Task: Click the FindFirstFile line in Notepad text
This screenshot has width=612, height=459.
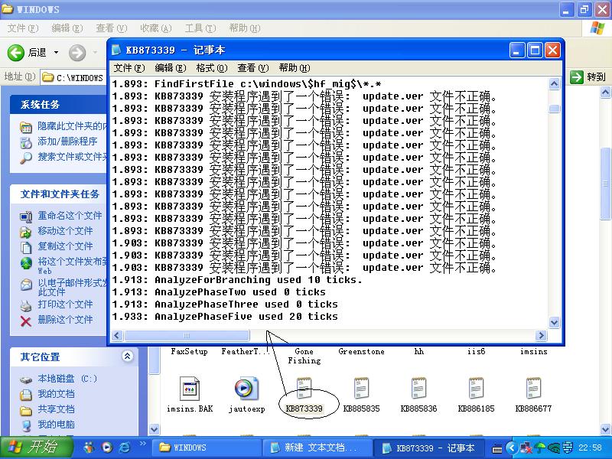Action: tap(246, 84)
